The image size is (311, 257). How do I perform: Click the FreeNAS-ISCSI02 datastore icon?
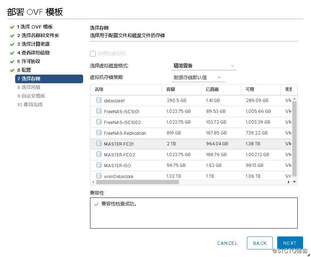99,121
